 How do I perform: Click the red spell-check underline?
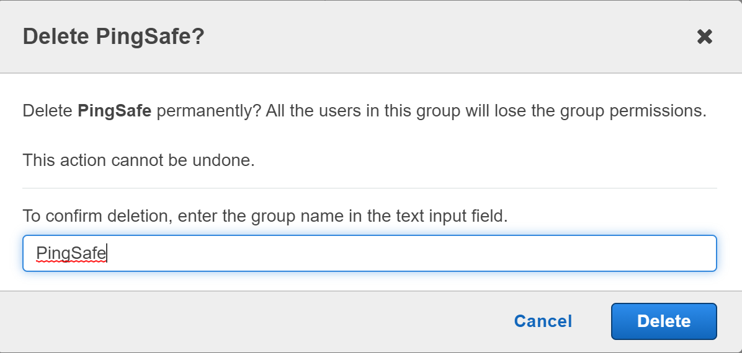click(x=71, y=262)
